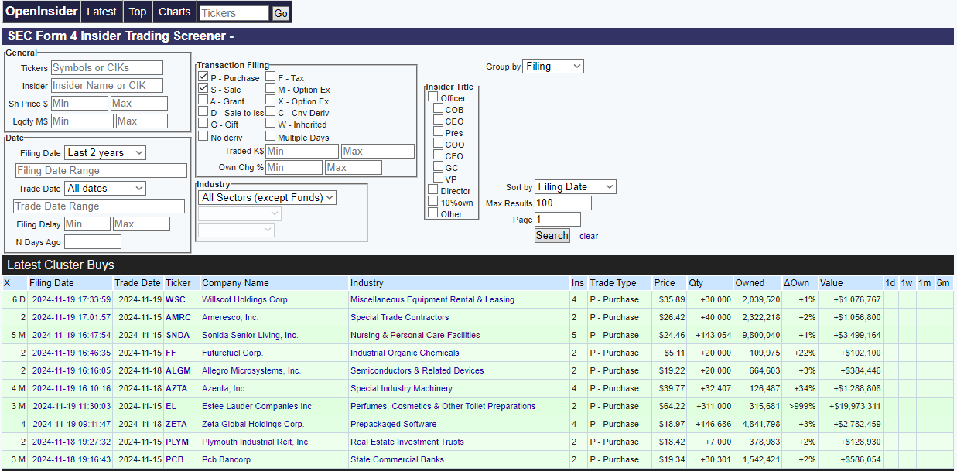This screenshot has width=957, height=471.
Task: Open the Filing Date period dropdown
Action: (x=105, y=153)
